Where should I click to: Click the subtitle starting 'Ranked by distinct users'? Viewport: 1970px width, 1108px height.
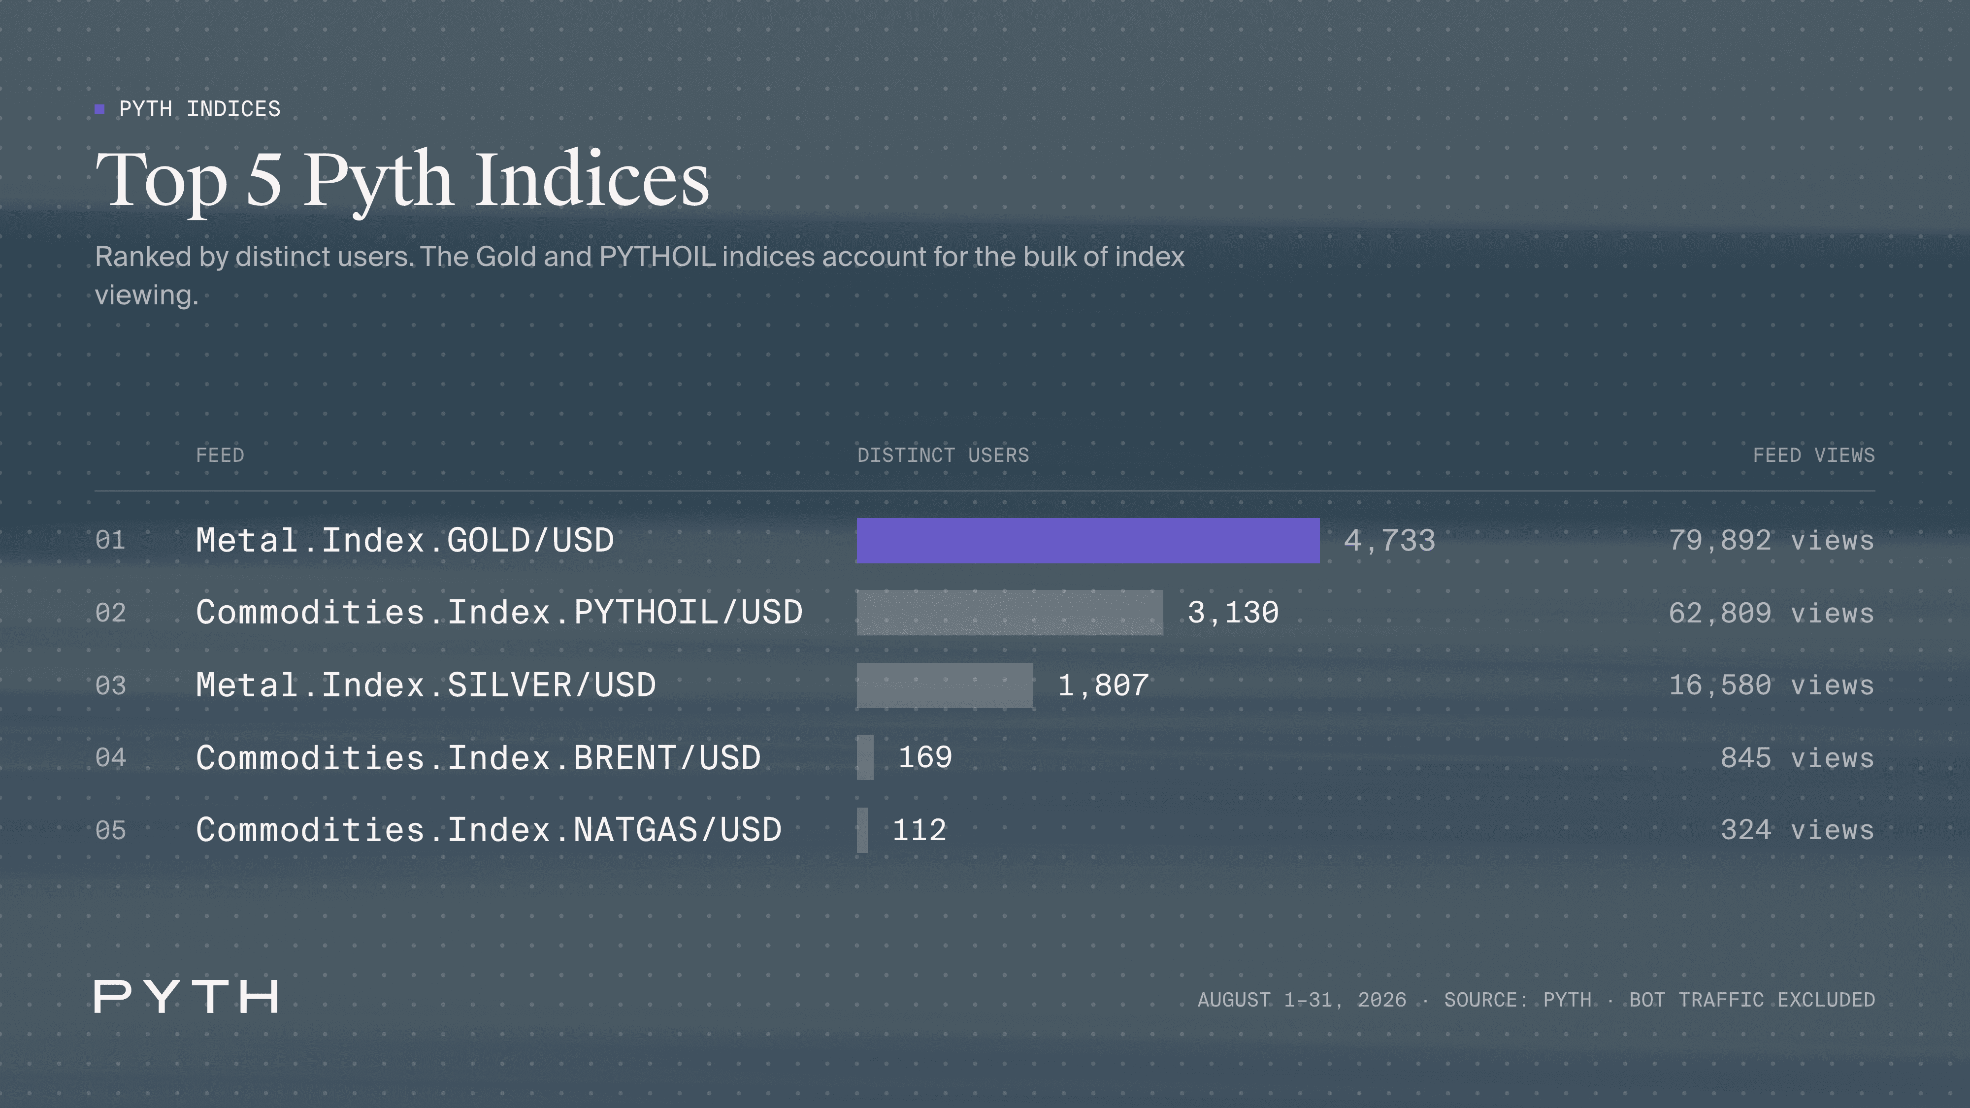coord(639,275)
